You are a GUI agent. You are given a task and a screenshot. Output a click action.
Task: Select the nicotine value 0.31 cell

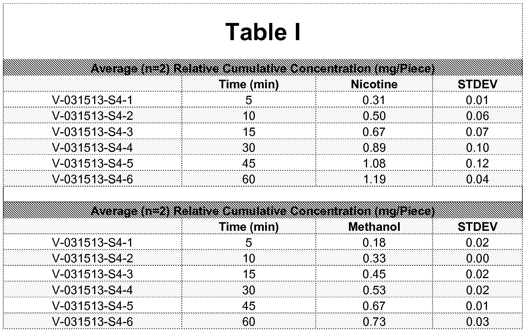[374, 100]
